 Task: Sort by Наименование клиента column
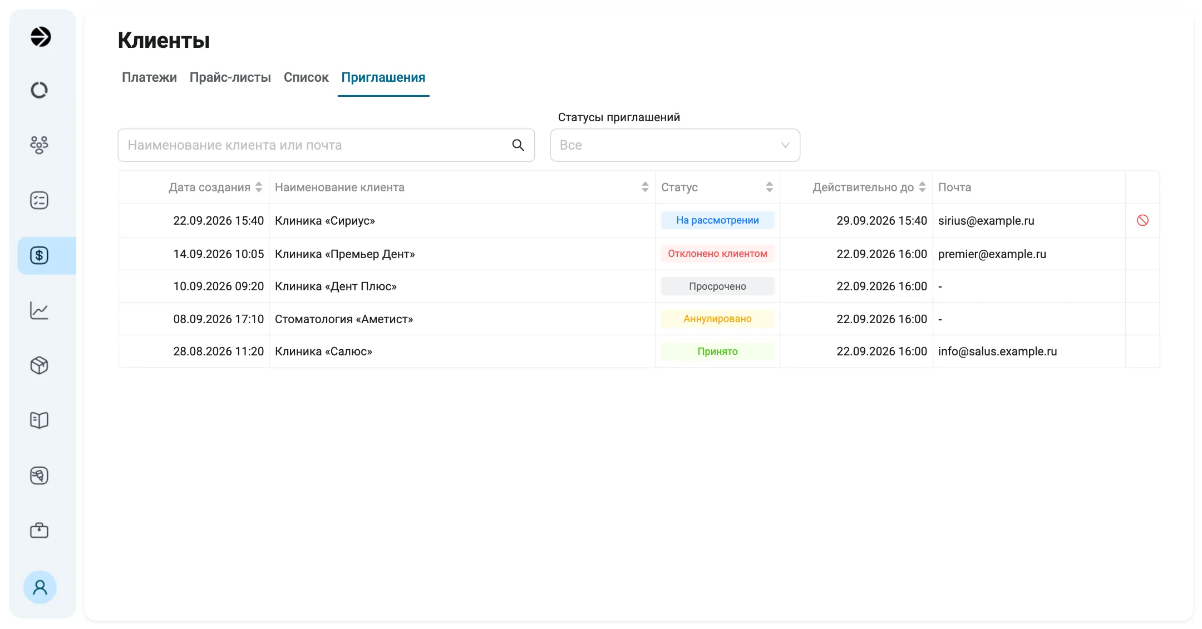pos(645,187)
